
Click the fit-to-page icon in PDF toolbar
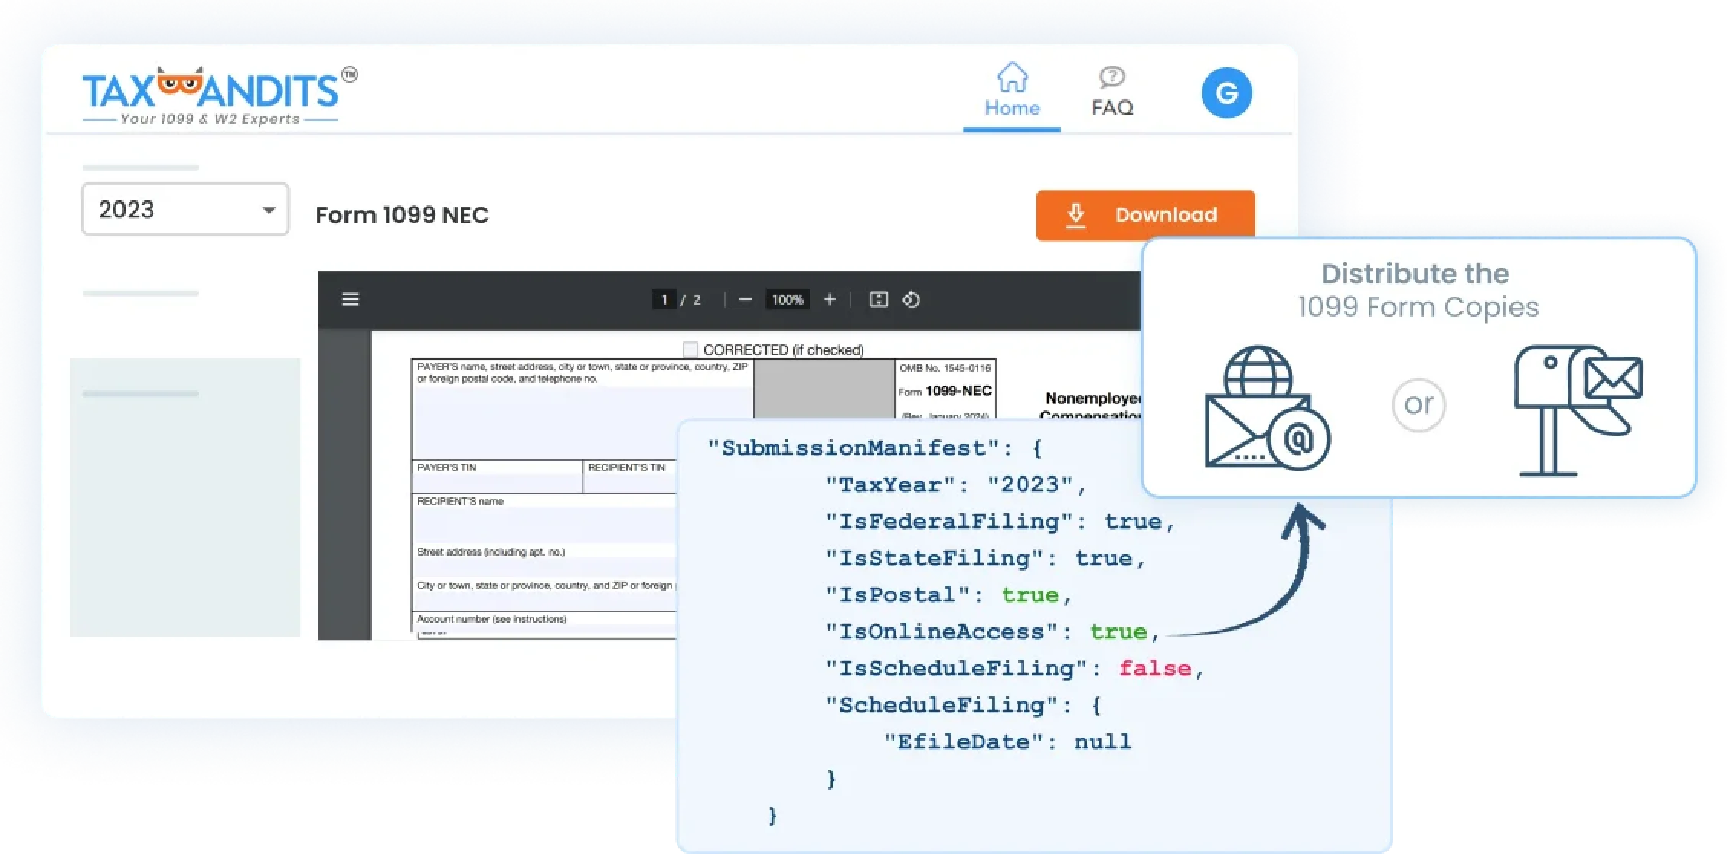pos(879,300)
